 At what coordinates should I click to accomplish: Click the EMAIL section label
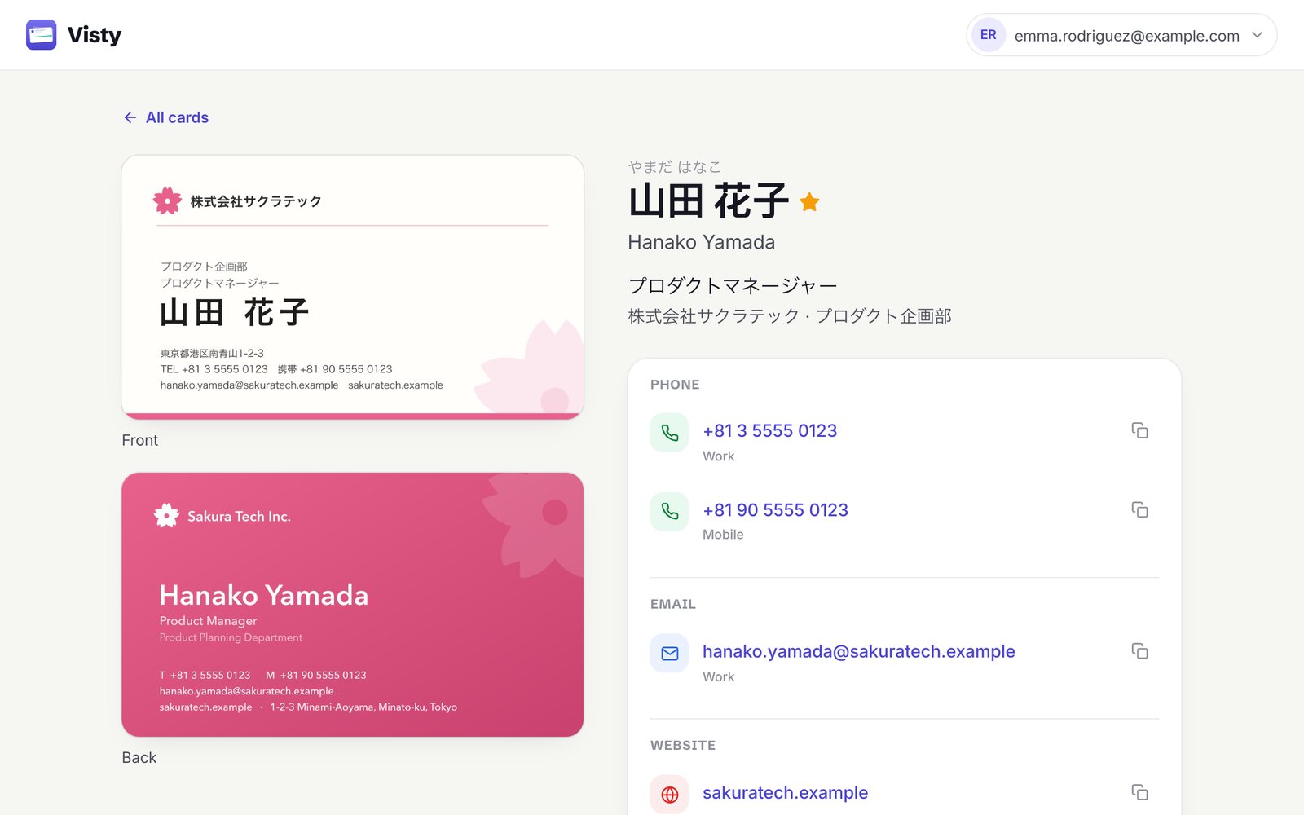click(x=673, y=604)
